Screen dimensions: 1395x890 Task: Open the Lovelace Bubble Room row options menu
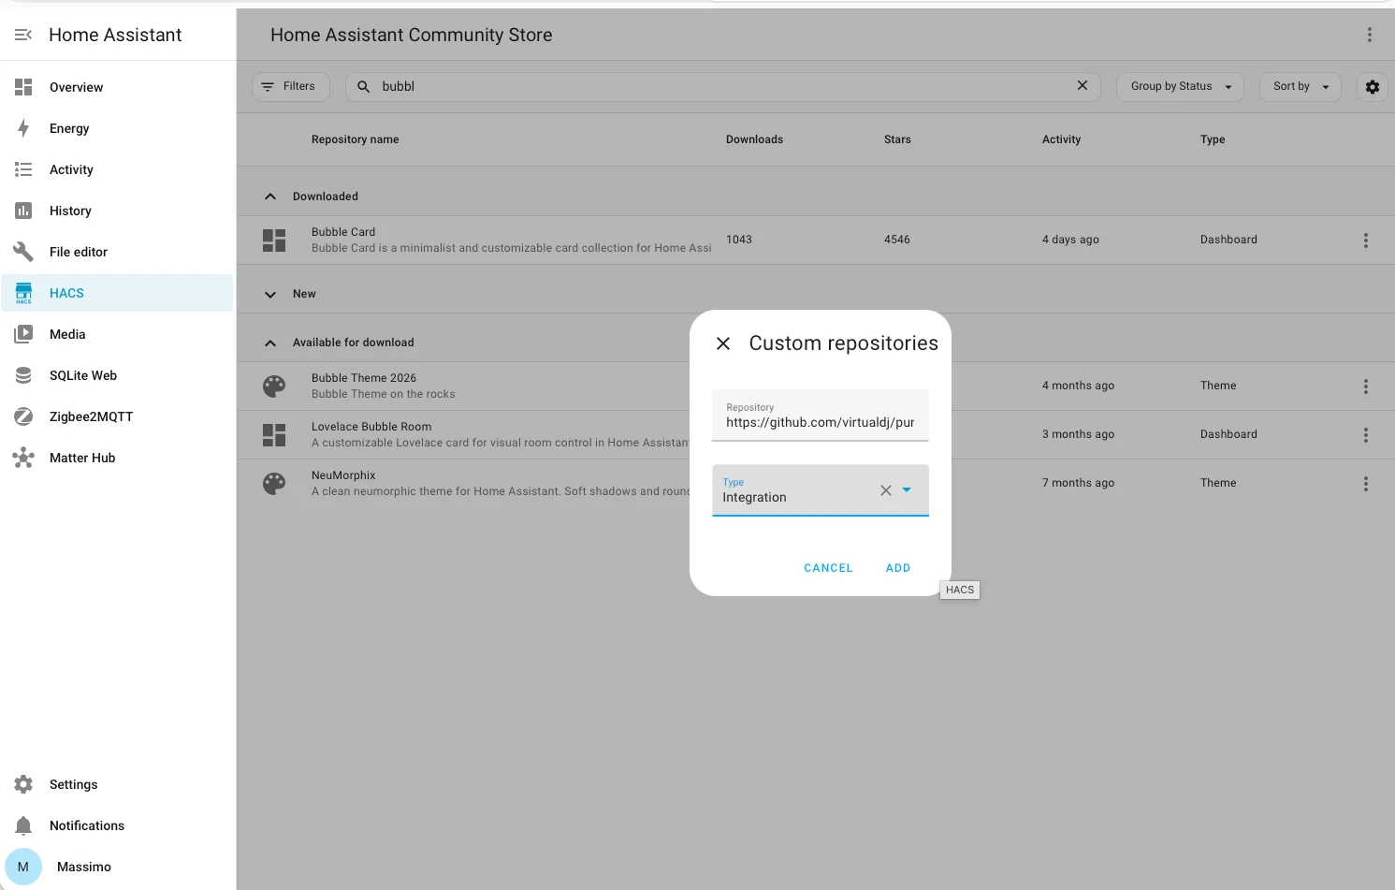coord(1366,435)
